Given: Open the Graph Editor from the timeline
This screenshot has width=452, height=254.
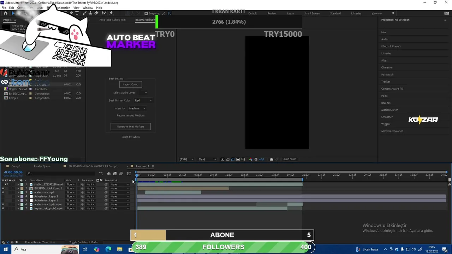Looking at the screenshot, I should coord(129,174).
